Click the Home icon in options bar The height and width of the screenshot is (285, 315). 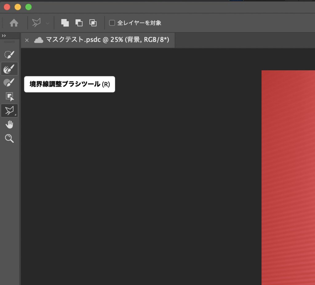[14, 23]
